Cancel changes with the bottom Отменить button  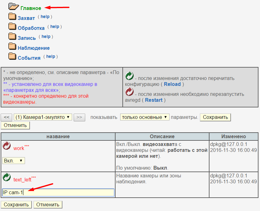47,204
